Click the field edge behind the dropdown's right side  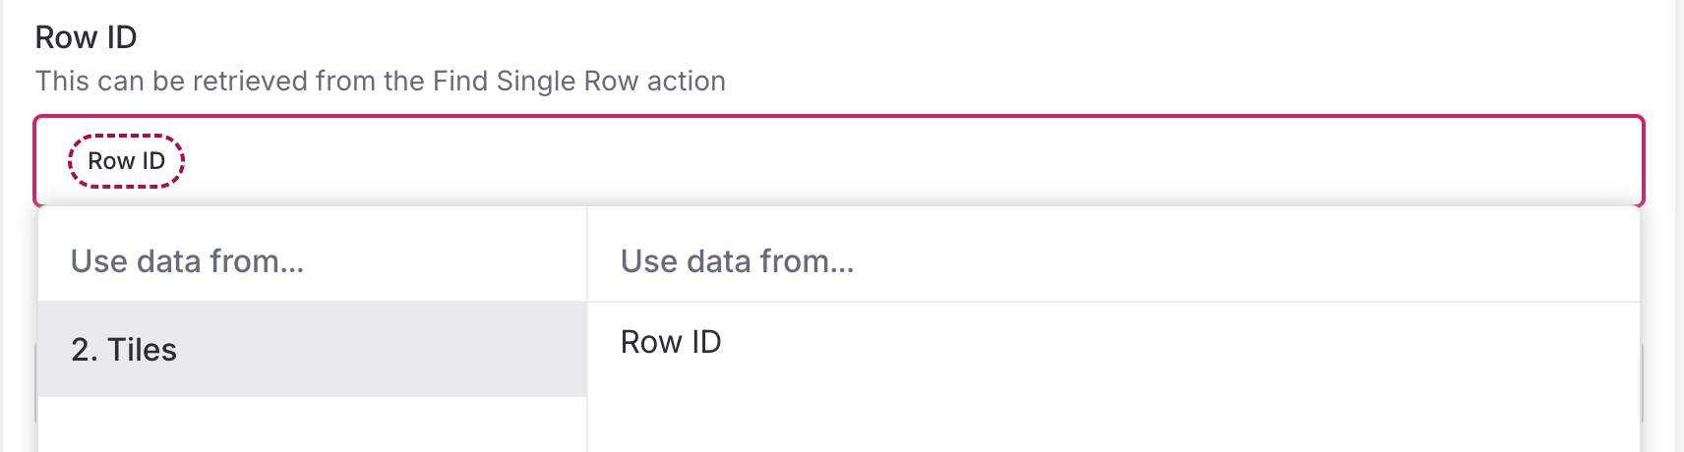(1642, 381)
